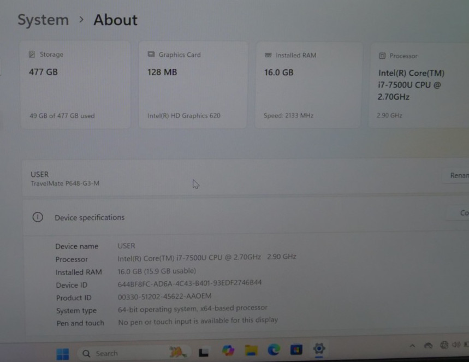Click the Graphics Card icon
The width and height of the screenshot is (469, 362).
(x=151, y=54)
